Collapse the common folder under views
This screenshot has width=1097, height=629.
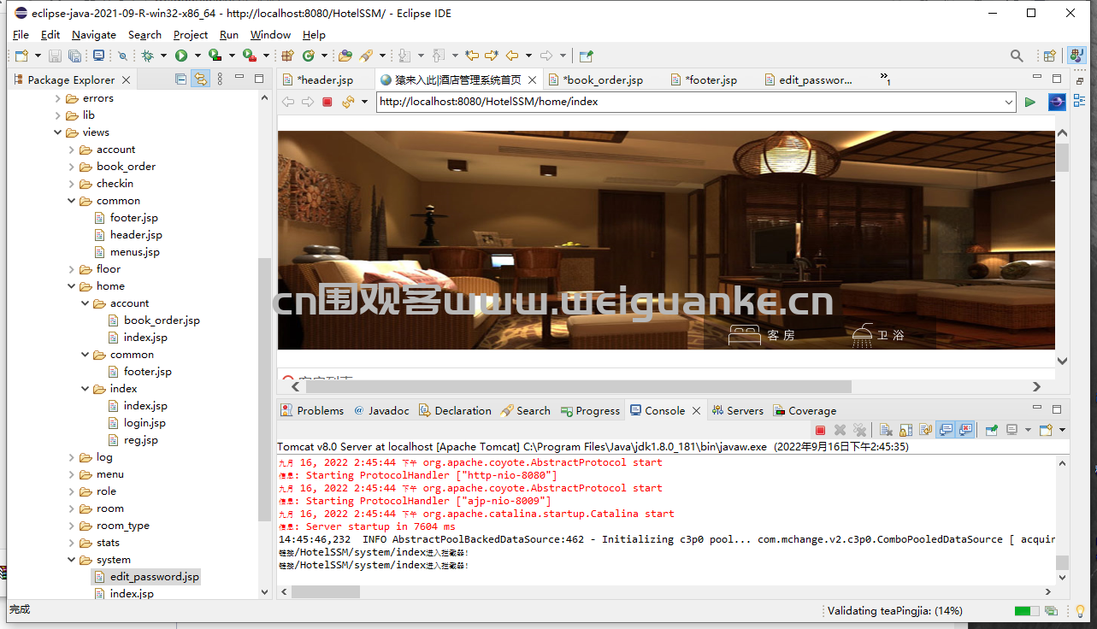[73, 201]
